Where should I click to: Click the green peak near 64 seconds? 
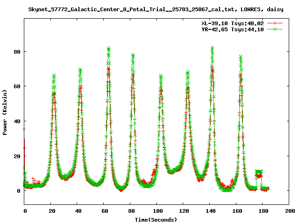tap(109, 48)
